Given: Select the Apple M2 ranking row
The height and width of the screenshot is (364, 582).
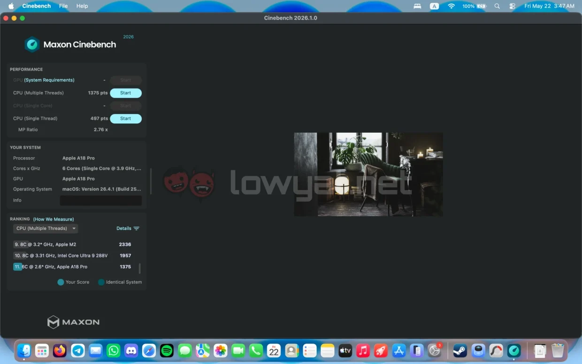Looking at the screenshot, I should pos(73,244).
